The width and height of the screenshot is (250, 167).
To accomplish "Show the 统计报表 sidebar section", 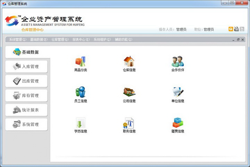I will [x=26, y=110].
